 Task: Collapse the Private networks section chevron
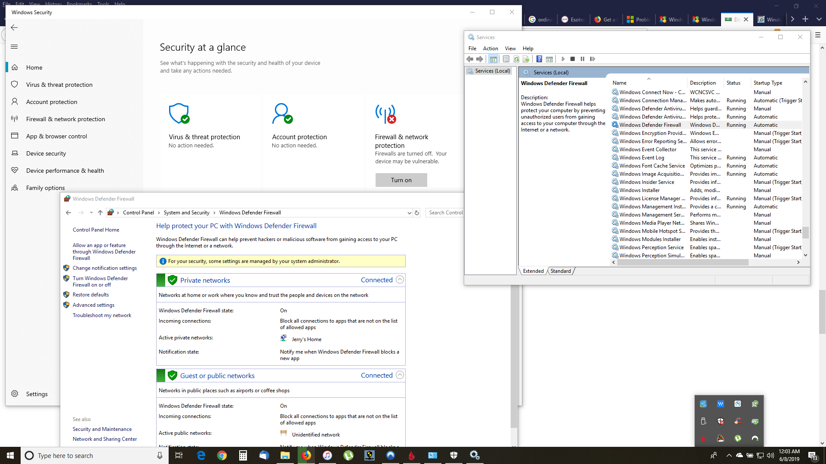click(400, 280)
